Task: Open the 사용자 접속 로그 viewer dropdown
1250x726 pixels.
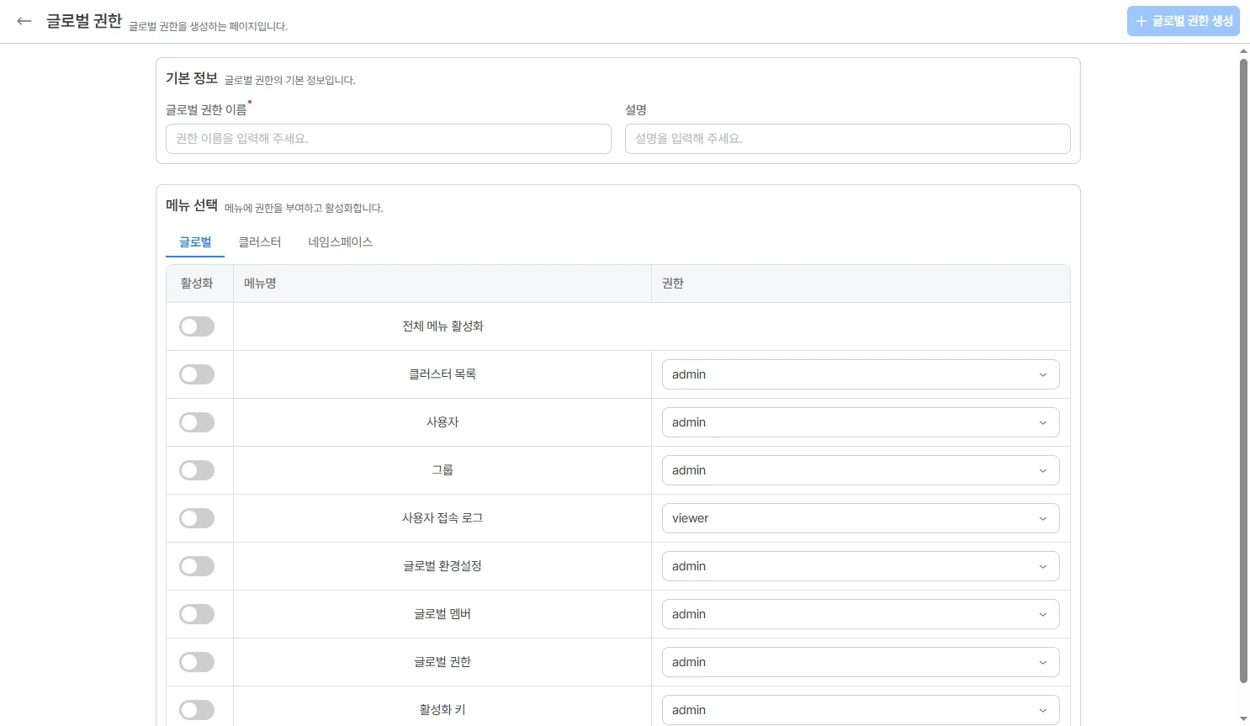Action: [861, 518]
